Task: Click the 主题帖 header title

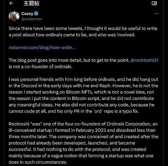Action: 31,3
